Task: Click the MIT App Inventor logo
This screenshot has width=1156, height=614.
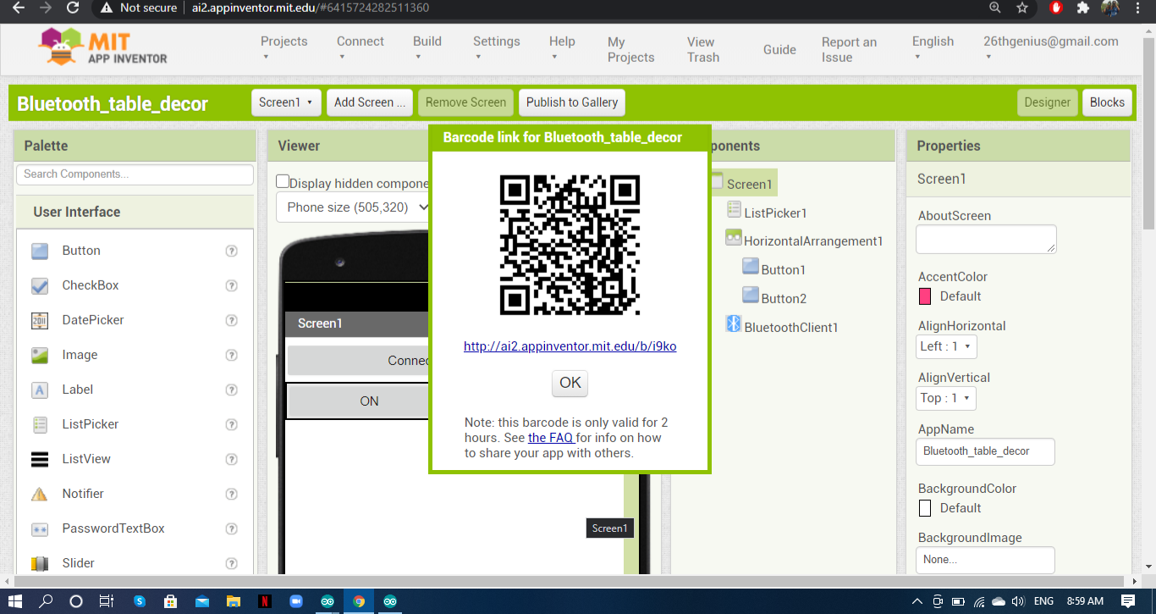Action: [102, 47]
